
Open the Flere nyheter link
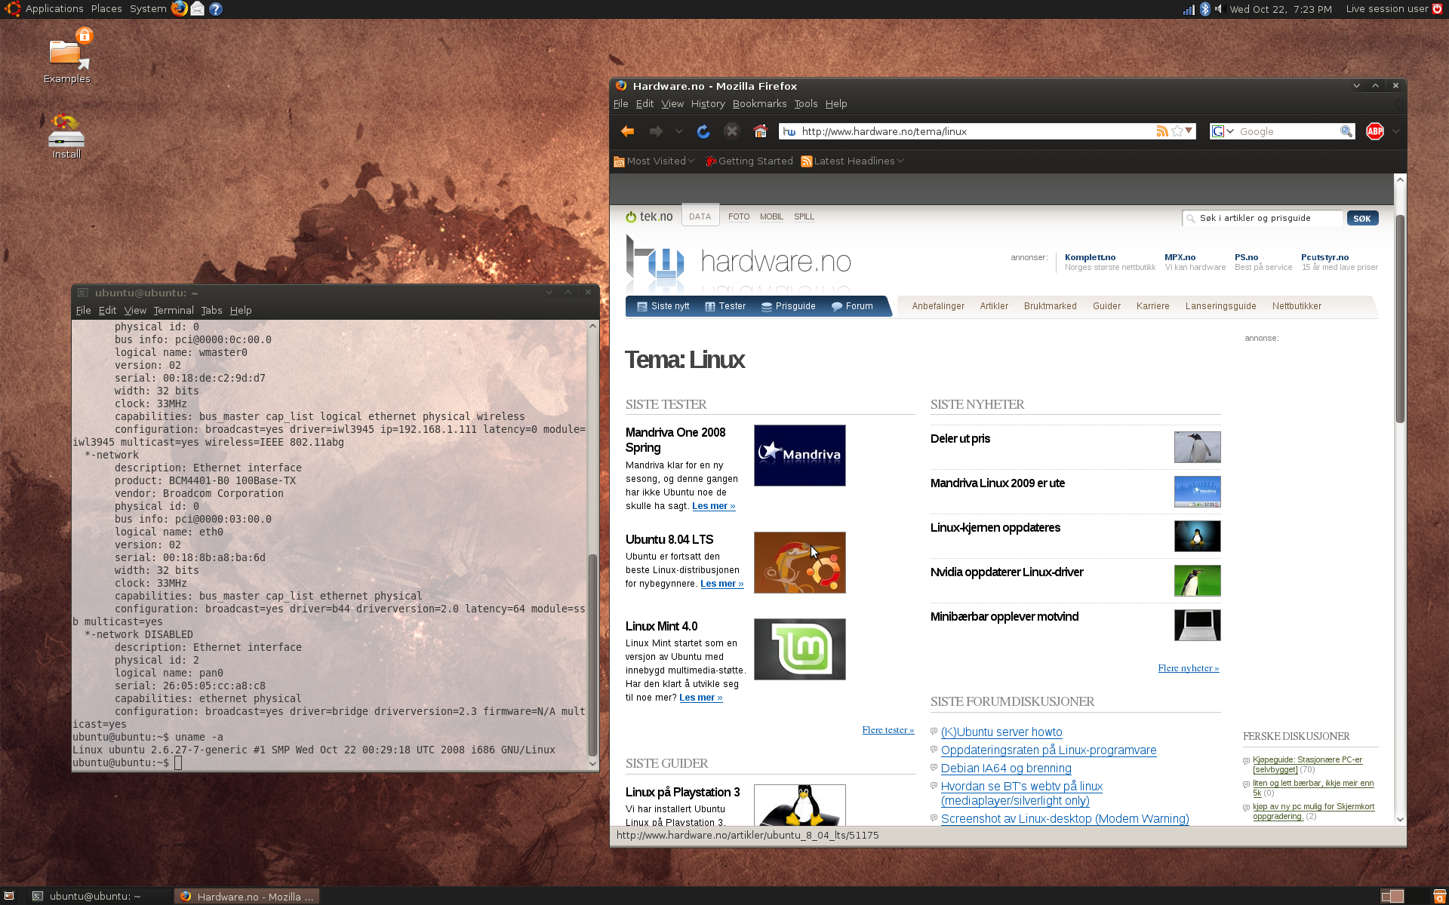pos(1189,668)
